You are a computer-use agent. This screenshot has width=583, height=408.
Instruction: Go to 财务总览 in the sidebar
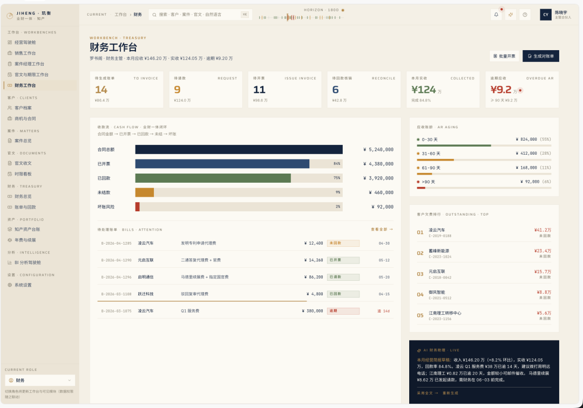coord(40,196)
